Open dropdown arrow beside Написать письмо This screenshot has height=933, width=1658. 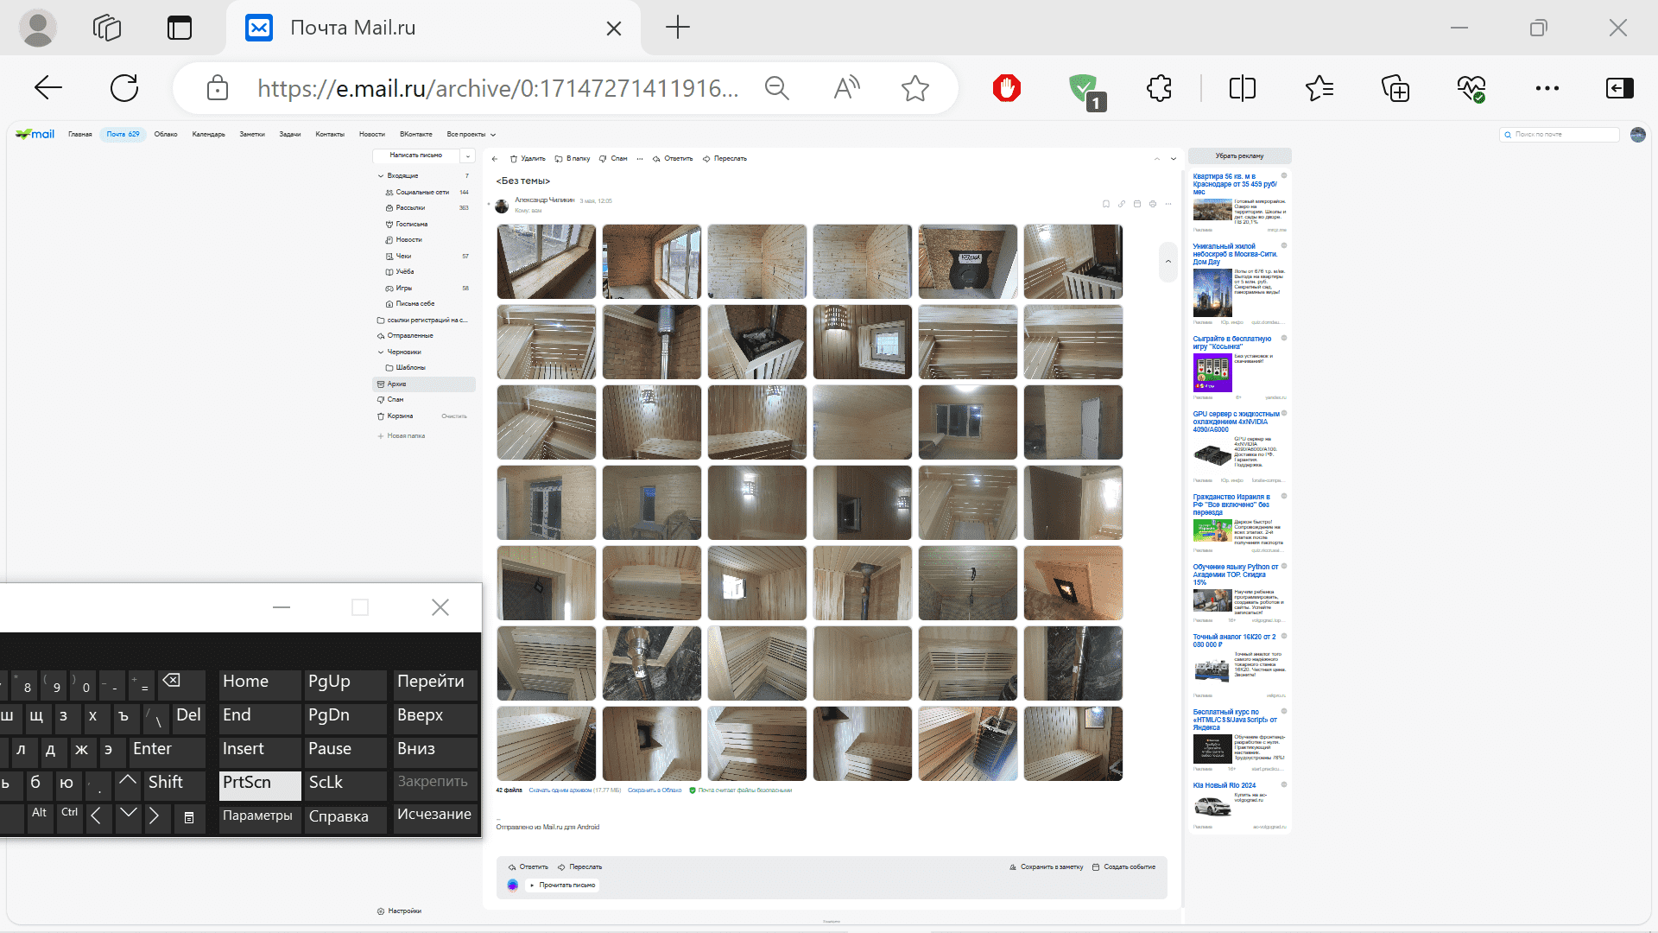tap(467, 156)
